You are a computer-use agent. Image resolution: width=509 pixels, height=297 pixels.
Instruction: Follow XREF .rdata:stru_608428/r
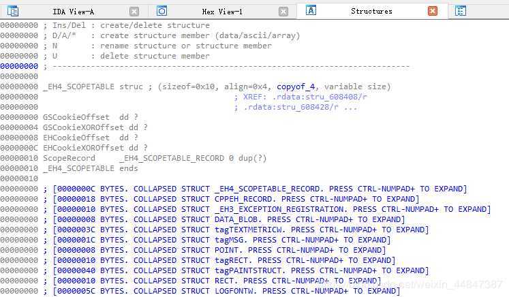coord(291,107)
